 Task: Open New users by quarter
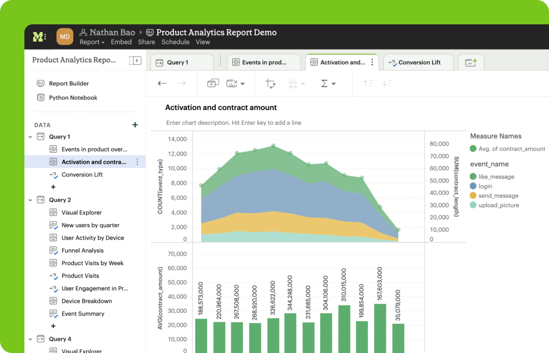click(90, 225)
